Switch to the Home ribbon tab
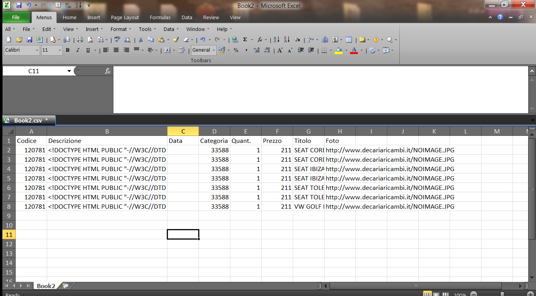The width and height of the screenshot is (536, 296). click(x=69, y=17)
